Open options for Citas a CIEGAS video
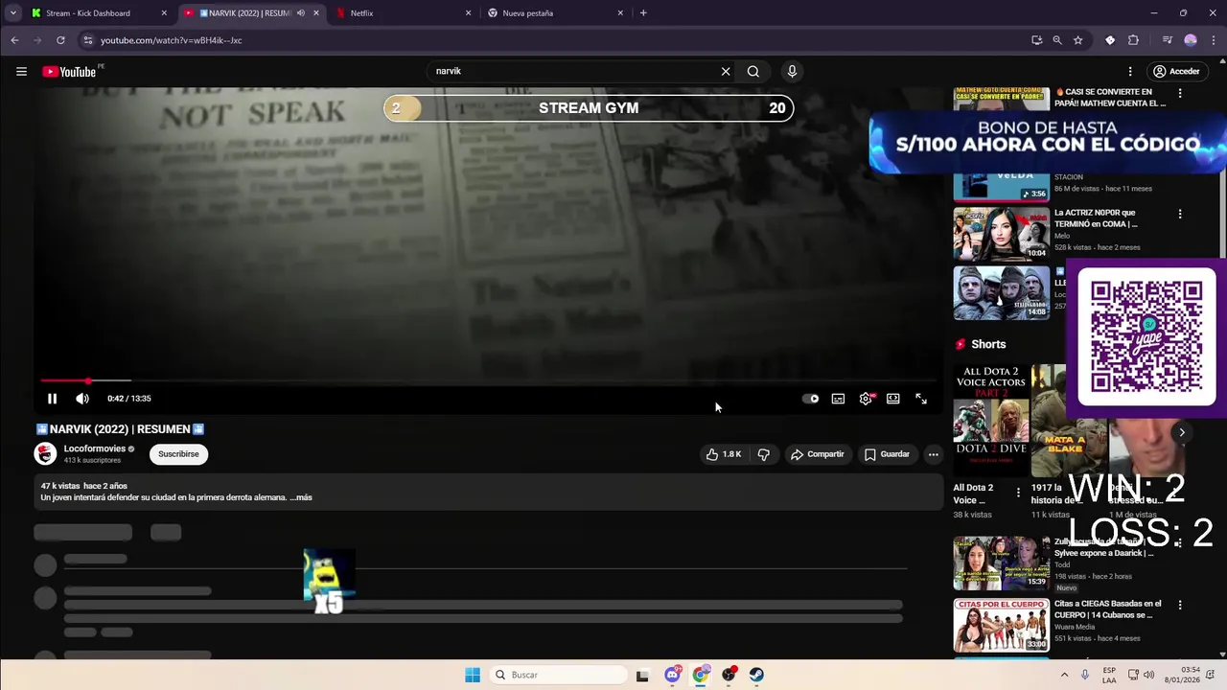The image size is (1227, 690). (1180, 606)
